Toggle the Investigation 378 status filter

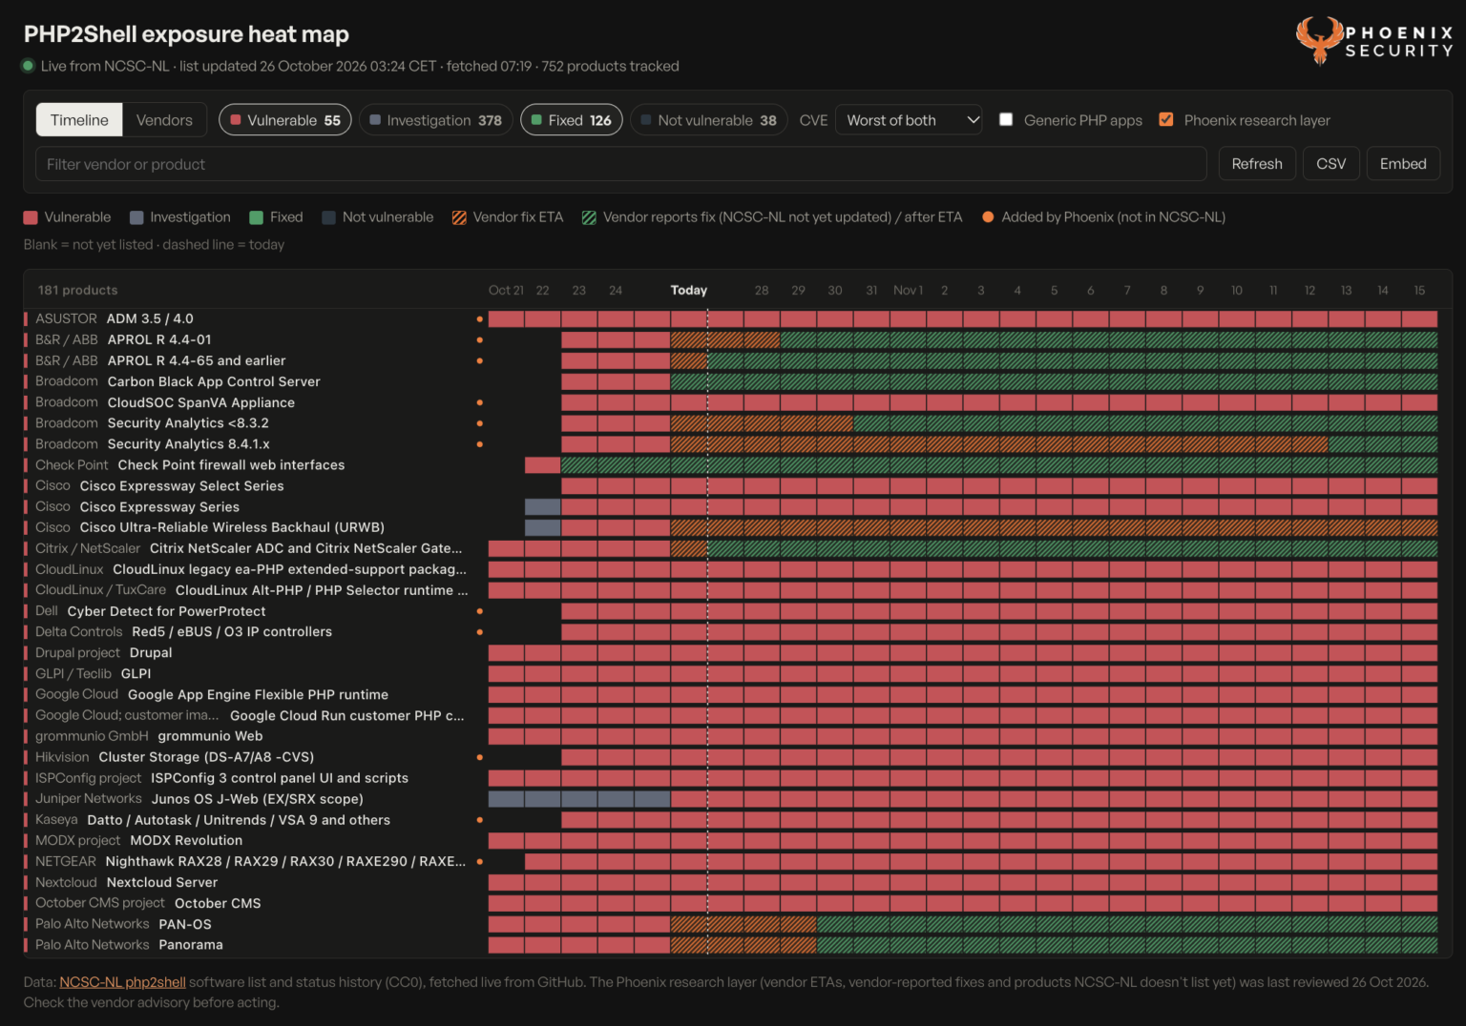436,120
